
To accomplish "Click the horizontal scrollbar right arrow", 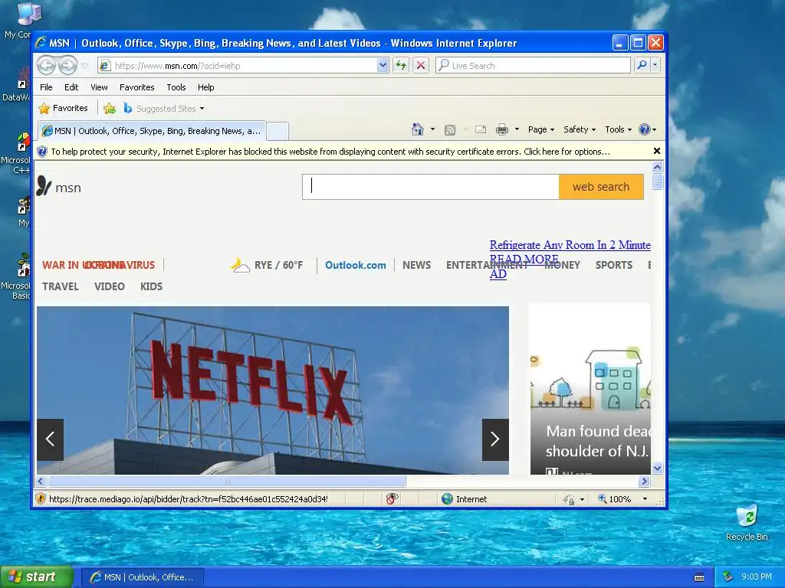I will [644, 481].
